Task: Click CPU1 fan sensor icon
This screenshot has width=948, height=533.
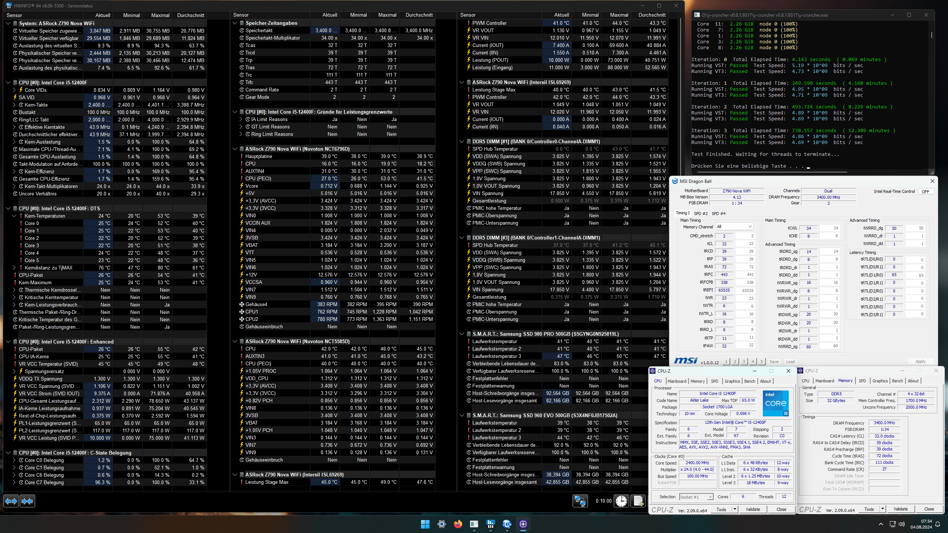Action: (242, 312)
